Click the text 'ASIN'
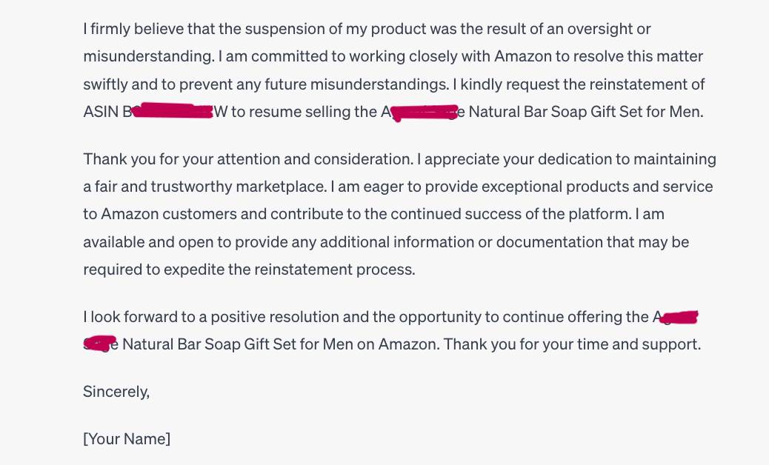Image resolution: width=769 pixels, height=465 pixels. click(101, 113)
